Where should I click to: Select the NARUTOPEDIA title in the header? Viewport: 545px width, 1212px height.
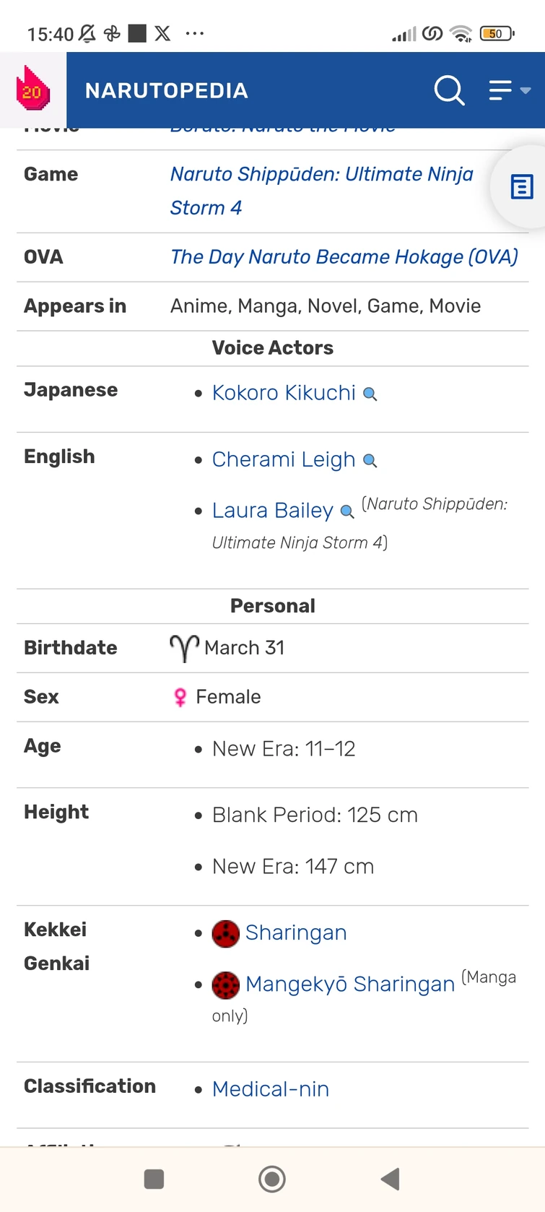pyautogui.click(x=166, y=90)
